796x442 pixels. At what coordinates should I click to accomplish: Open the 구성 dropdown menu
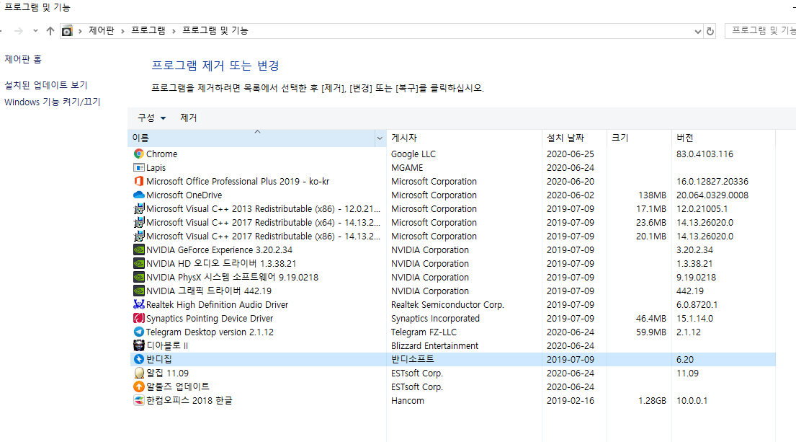click(x=152, y=118)
